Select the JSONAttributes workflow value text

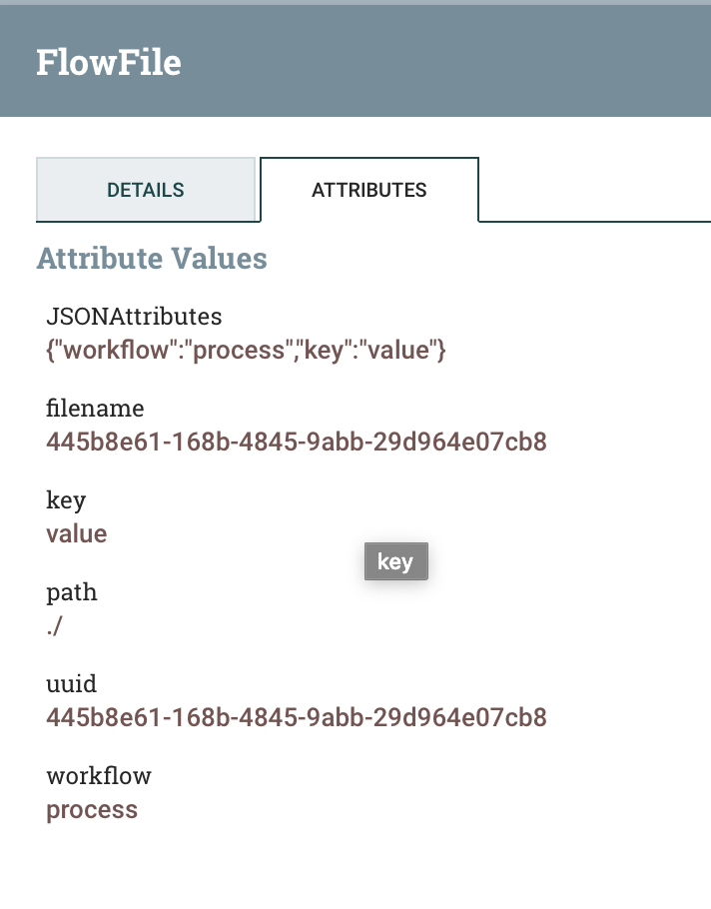click(x=244, y=351)
